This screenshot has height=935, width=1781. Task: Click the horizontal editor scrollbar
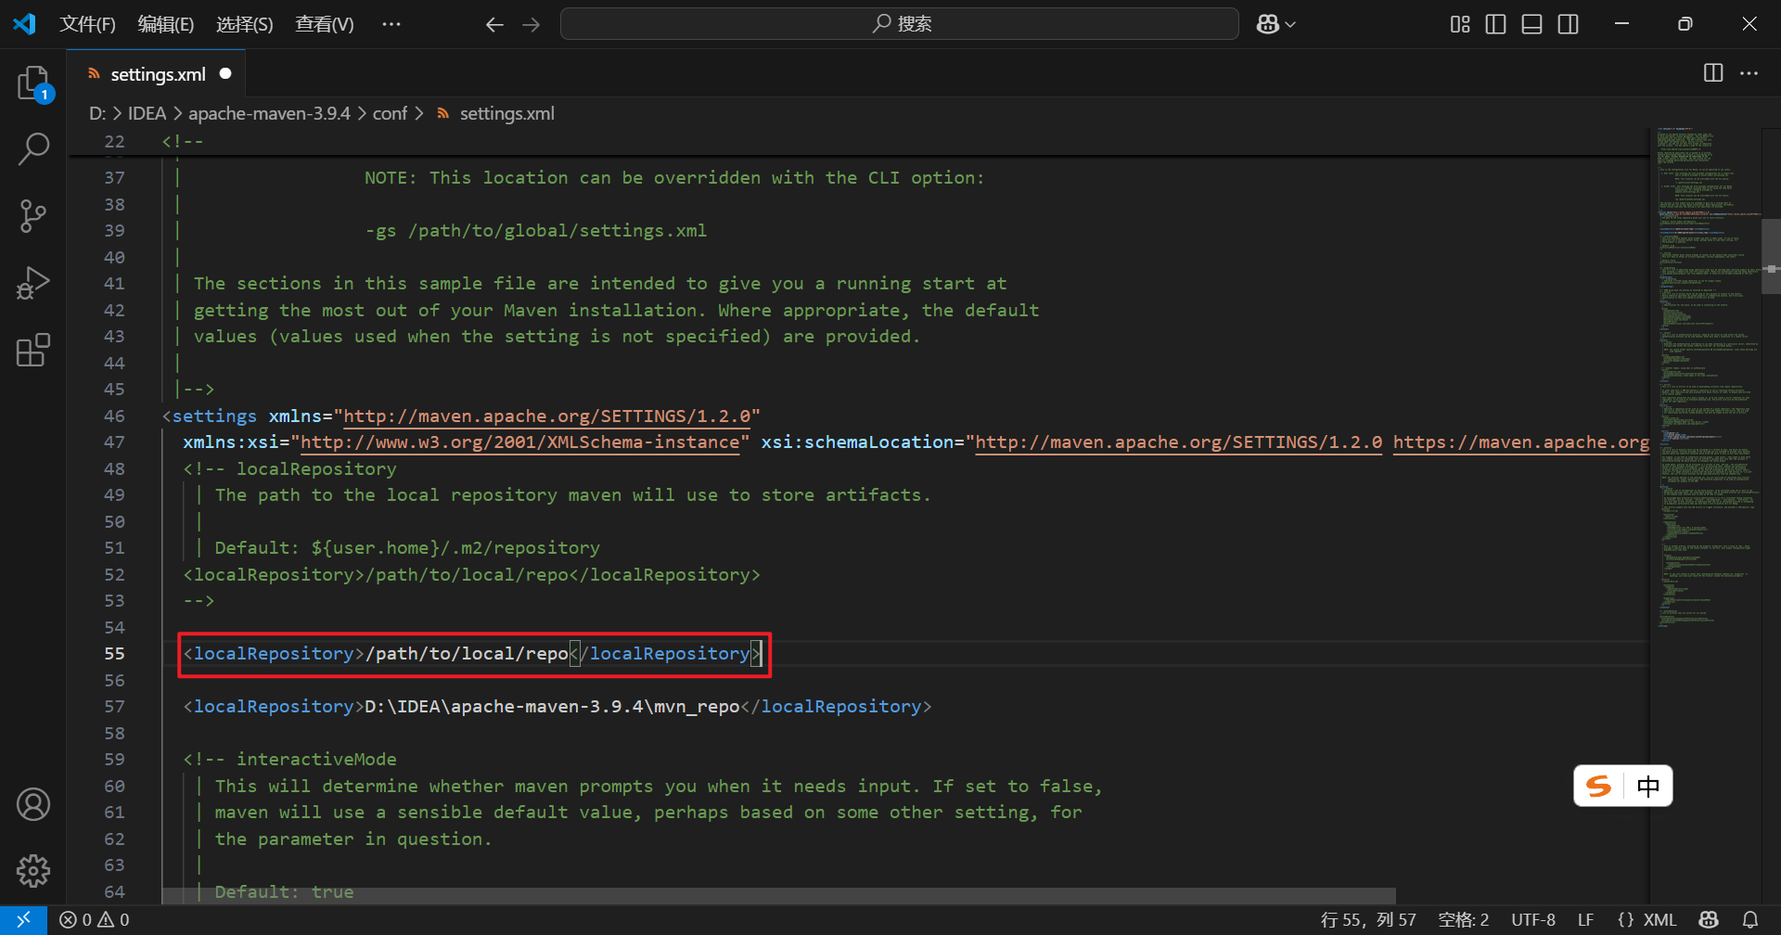(779, 896)
